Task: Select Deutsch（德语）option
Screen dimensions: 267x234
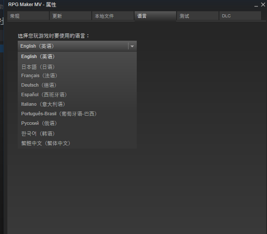Action: click(x=77, y=85)
